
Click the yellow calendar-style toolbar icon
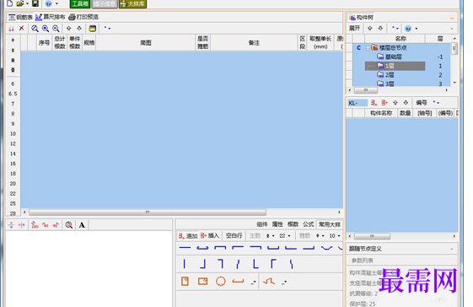pyautogui.click(x=92, y=29)
